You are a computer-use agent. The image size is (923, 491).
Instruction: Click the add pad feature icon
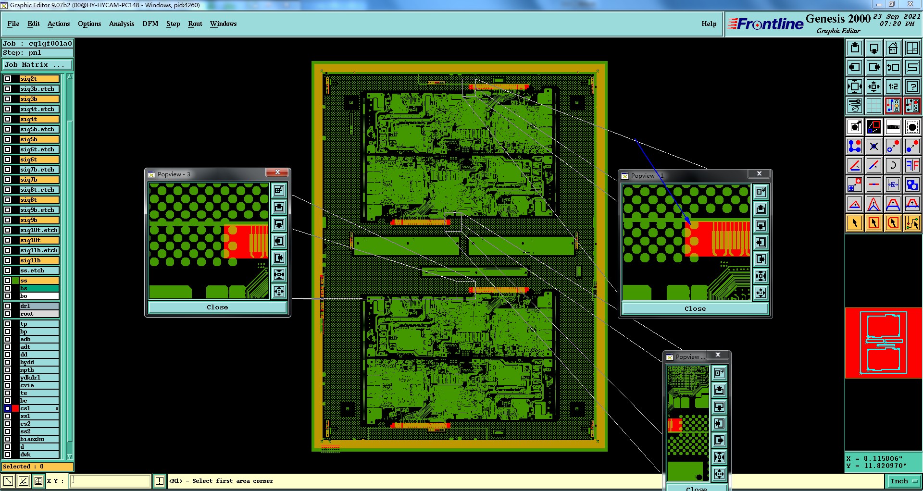(855, 127)
